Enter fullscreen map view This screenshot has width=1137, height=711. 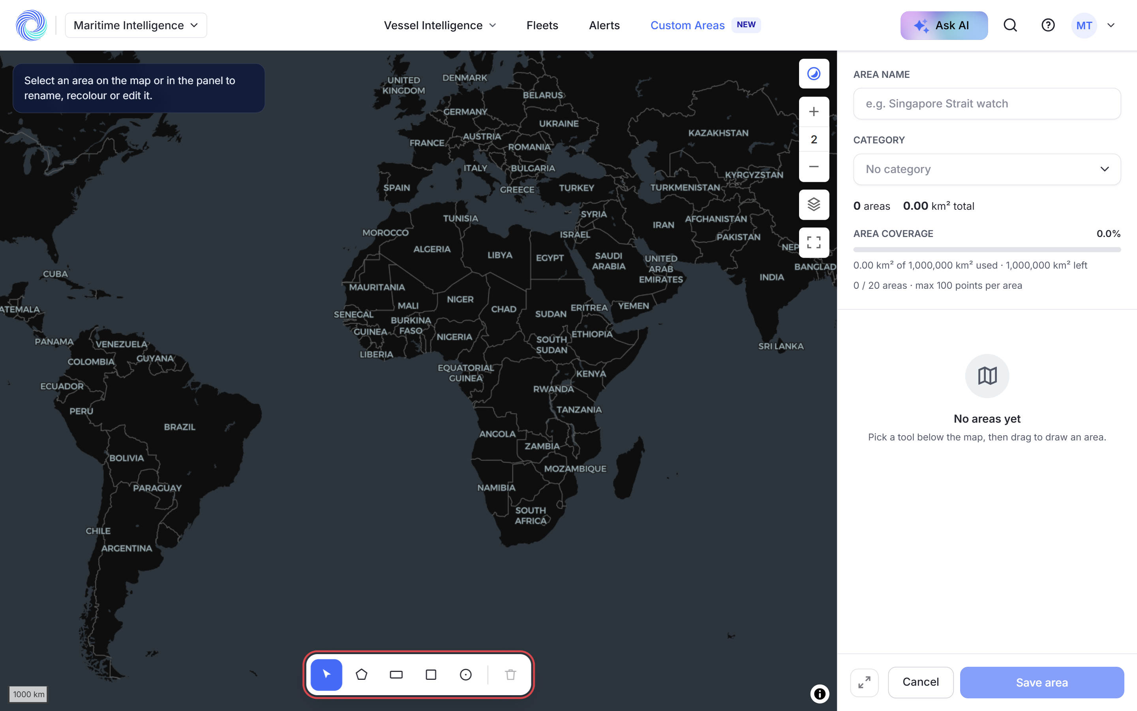814,242
